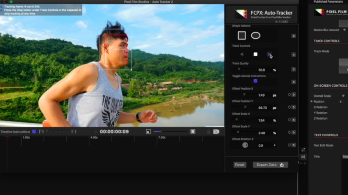Reset Track Quality to default
This screenshot has width=348, height=195.
(x=293, y=69)
